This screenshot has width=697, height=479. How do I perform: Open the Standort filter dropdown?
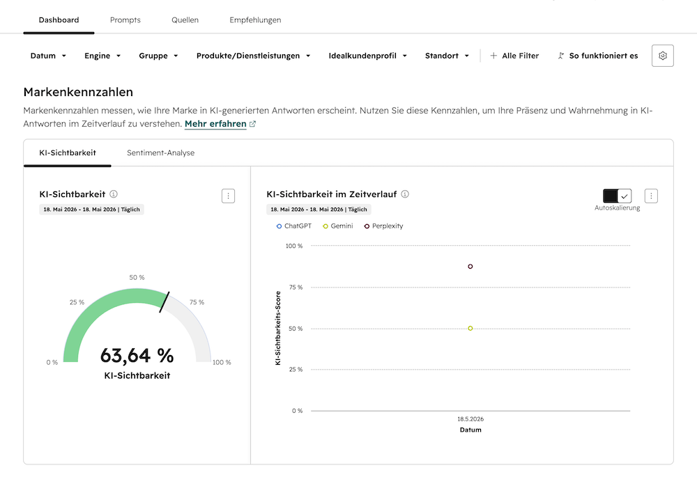447,56
